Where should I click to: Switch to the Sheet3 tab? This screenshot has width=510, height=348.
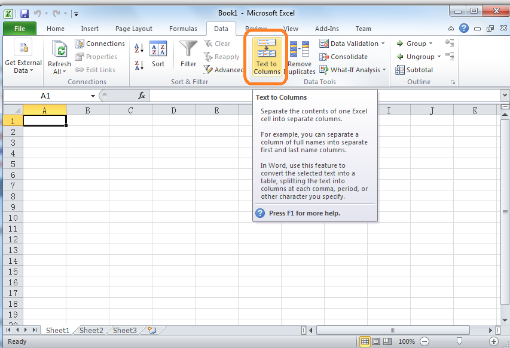124,331
